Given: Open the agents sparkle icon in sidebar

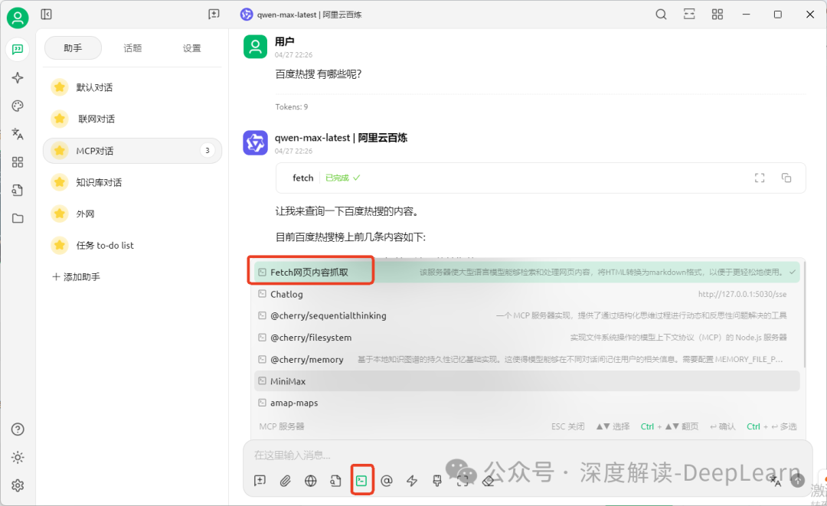Looking at the screenshot, I should coord(18,78).
